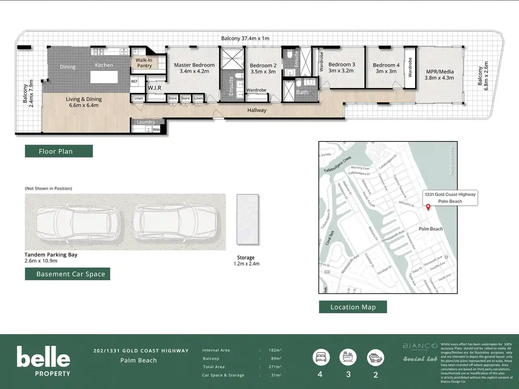
Task: Click the W.I.R label
Action: (154, 88)
